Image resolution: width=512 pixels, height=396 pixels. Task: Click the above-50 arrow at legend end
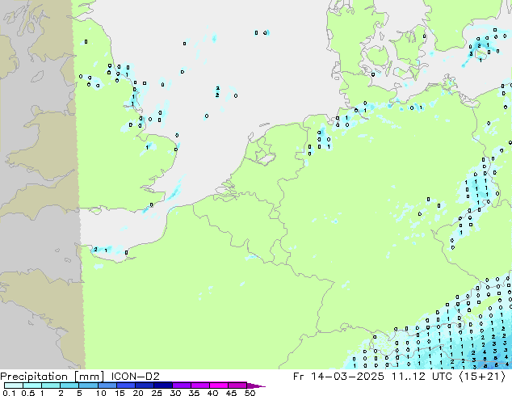[256, 385]
